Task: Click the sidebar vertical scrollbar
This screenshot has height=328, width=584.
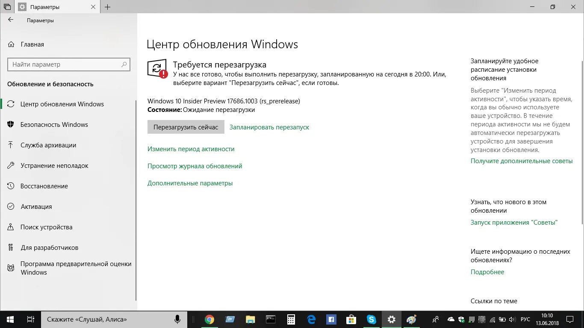Action: pos(136,199)
